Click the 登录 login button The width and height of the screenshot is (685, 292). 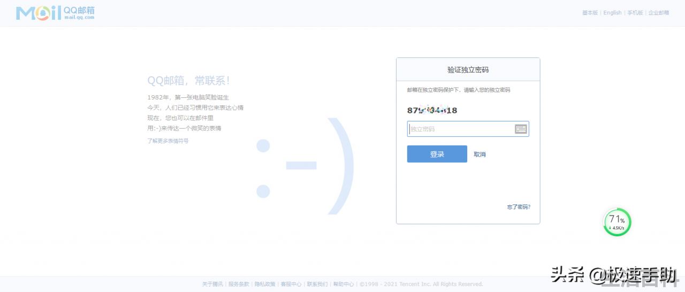coord(437,154)
